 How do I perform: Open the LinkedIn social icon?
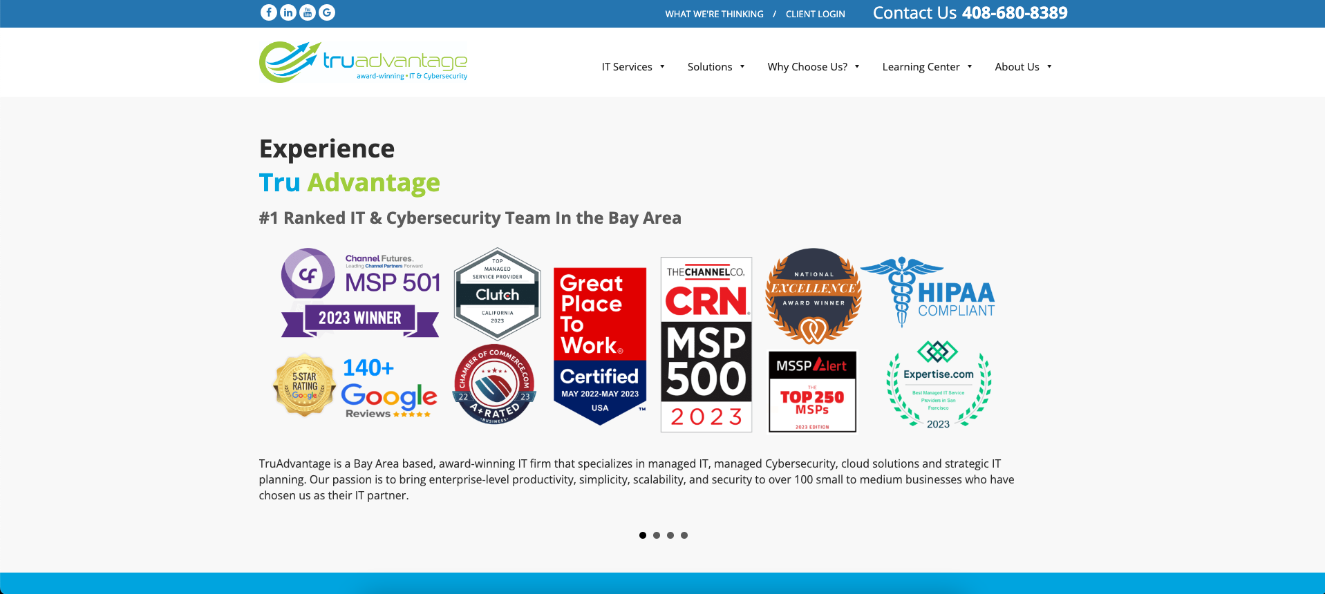[288, 12]
